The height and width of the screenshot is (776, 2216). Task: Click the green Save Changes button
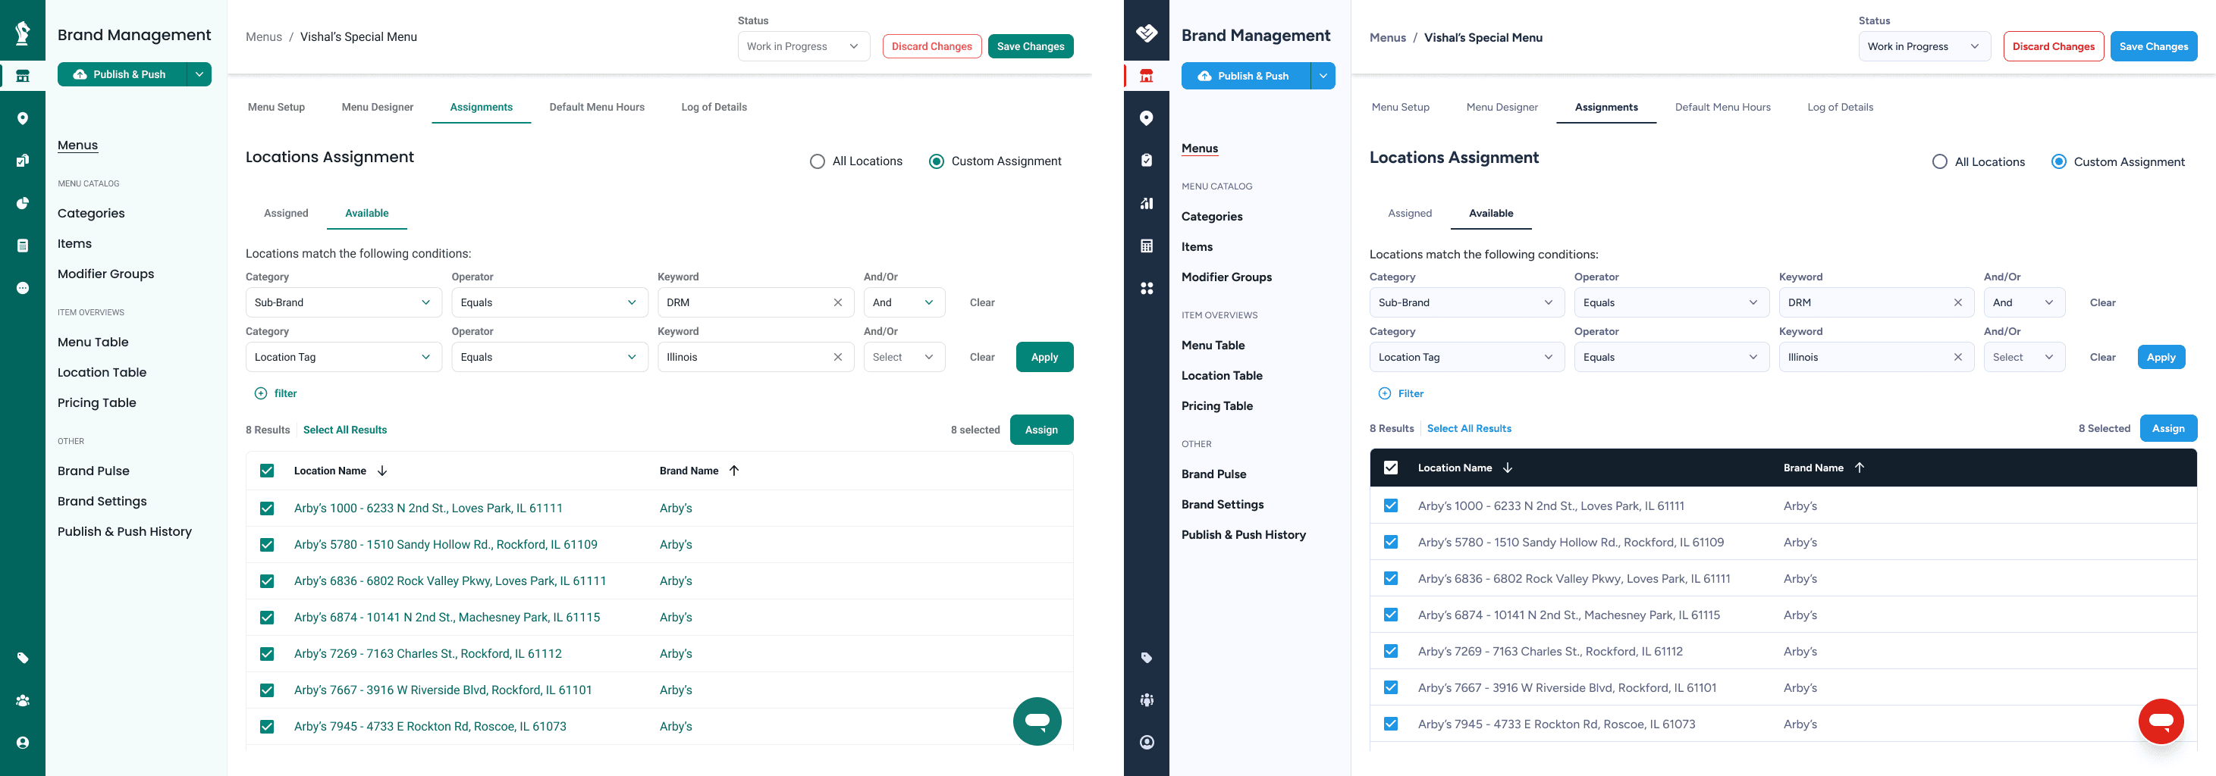tap(1031, 46)
